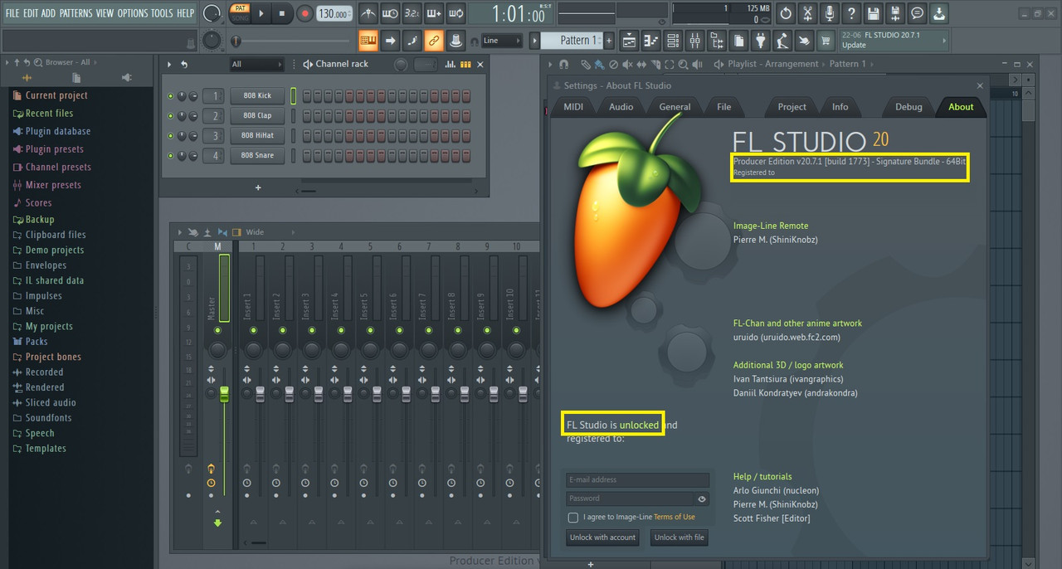Click the undo history icon

point(786,13)
